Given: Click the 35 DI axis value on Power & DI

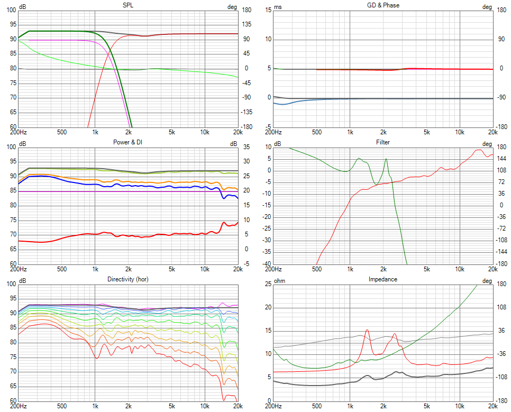Looking at the screenshot, I should point(247,147).
